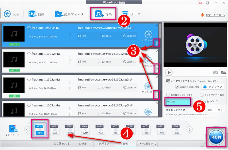The height and width of the screenshot is (150, 228).
Task: Open info for free-aud...1302.m4a
Action: point(29,79)
